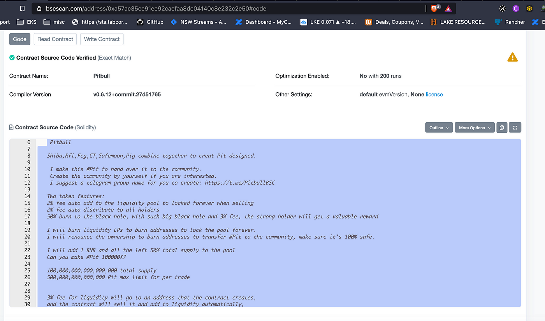Open the W wallet extension icon
Viewport: 545px width, 321px height.
click(503, 8)
